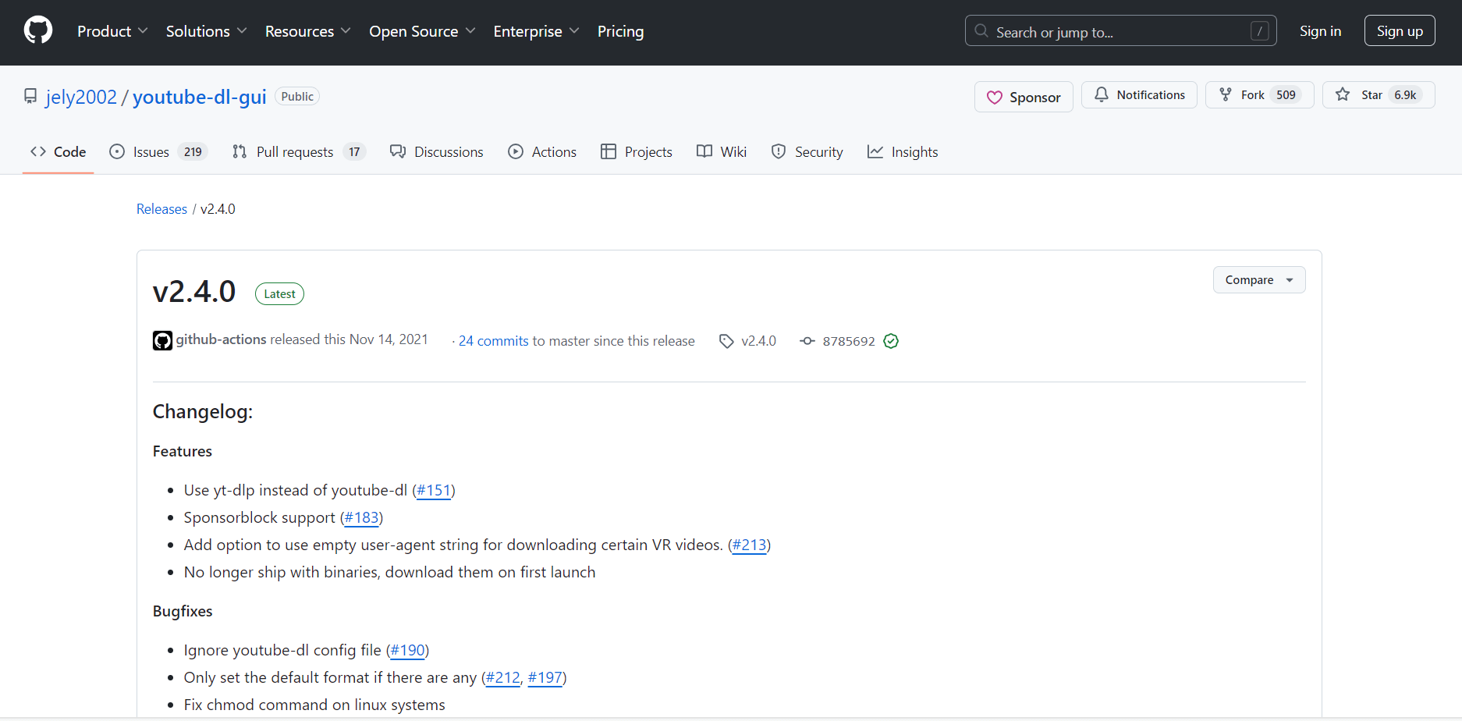This screenshot has width=1462, height=721.
Task: Open issue #213 link
Action: pyautogui.click(x=750, y=545)
